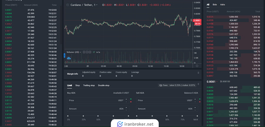Viewport: 265px width, 127px height.
Task: Remove the Volume indicator with the X icon
Action: [x=90, y=52]
